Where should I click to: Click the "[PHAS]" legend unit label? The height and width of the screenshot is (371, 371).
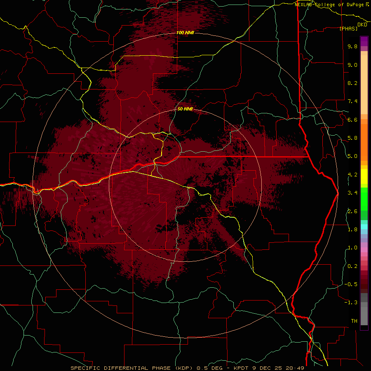pos(348,28)
